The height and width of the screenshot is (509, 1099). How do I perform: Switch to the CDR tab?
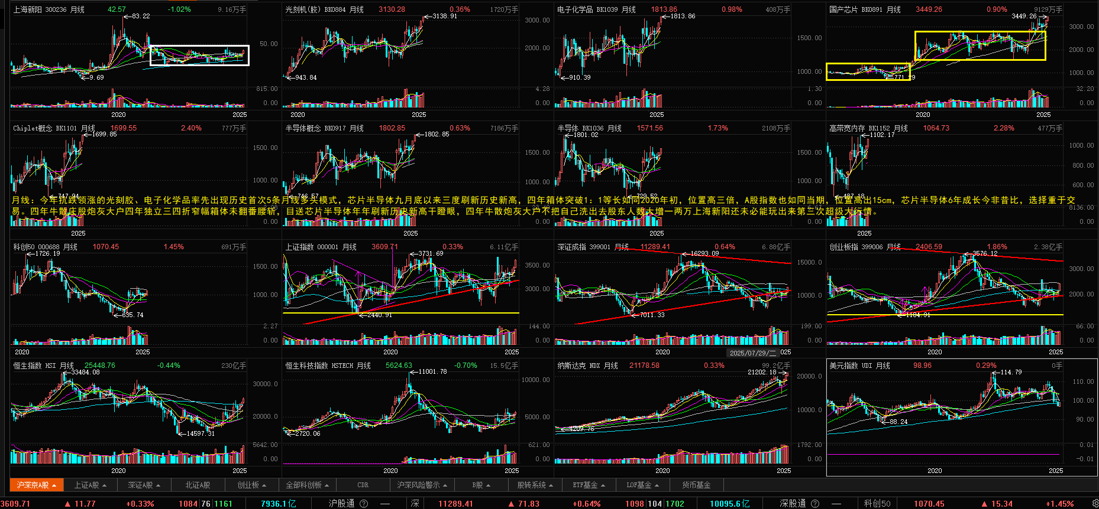(x=363, y=485)
